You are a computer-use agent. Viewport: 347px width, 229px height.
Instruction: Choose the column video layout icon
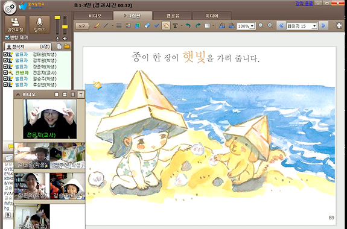point(72,95)
